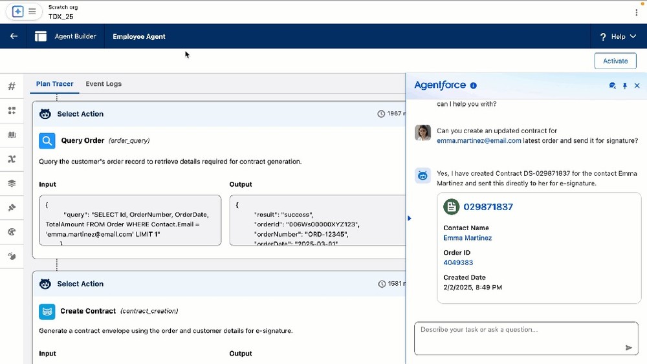Click the new conversation icon in Agentforce header
This screenshot has width=647, height=364.
click(x=613, y=85)
